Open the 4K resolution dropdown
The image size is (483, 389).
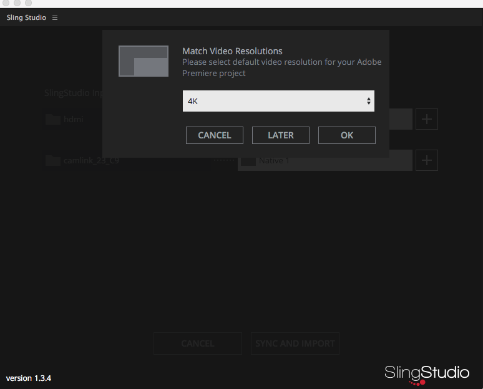pos(278,101)
